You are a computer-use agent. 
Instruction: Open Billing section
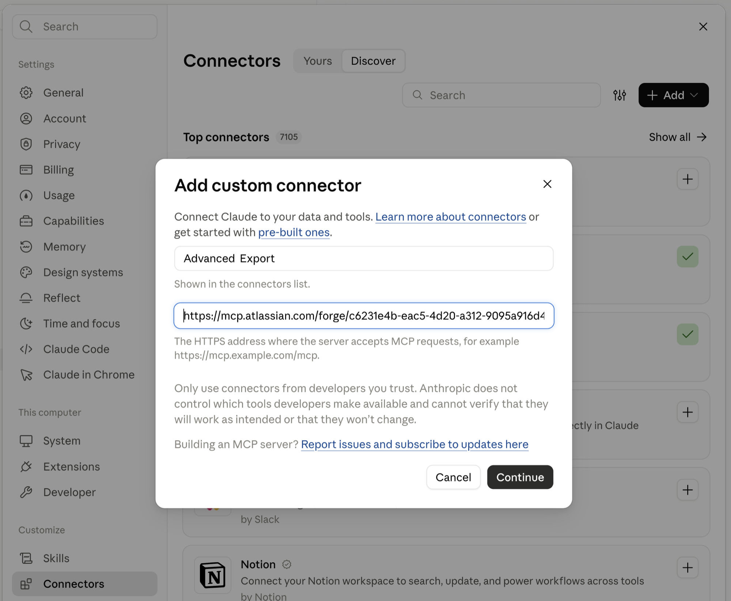tap(84, 170)
